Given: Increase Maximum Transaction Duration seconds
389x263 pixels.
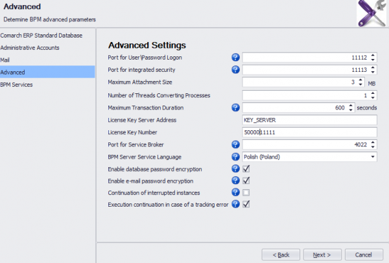Looking at the screenshot, I should pos(351,106).
